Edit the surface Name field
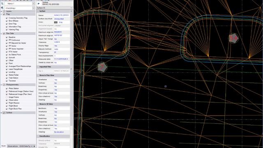The height and width of the screenshot is (148, 263). coord(62,15)
